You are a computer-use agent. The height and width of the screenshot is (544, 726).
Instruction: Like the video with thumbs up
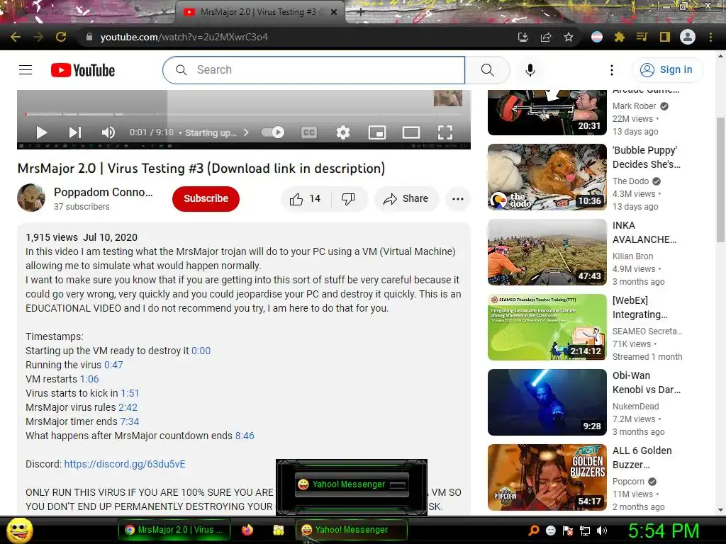tap(306, 199)
